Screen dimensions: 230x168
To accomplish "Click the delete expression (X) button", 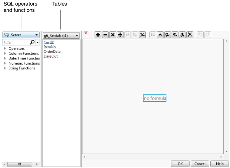I will click(x=190, y=35).
